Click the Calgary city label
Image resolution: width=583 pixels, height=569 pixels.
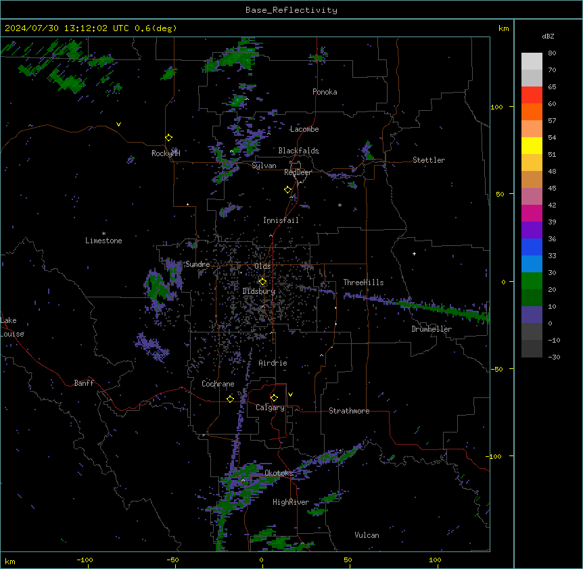270,407
